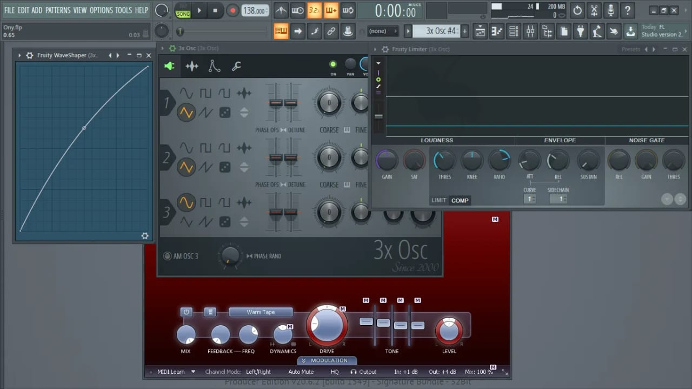The width and height of the screenshot is (692, 389).
Task: Switch Fruity Limiter to LIMIT mode
Action: (439, 200)
